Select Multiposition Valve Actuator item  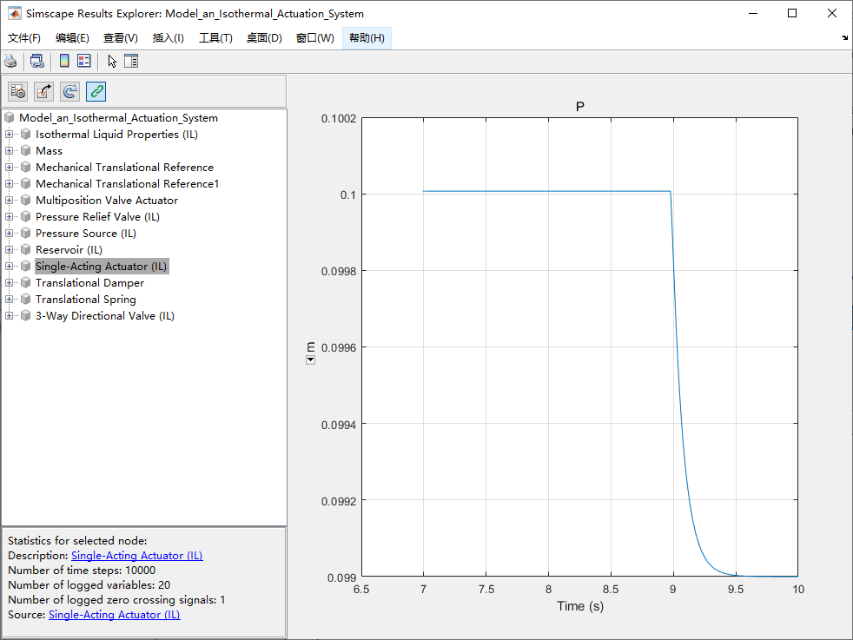(x=107, y=200)
